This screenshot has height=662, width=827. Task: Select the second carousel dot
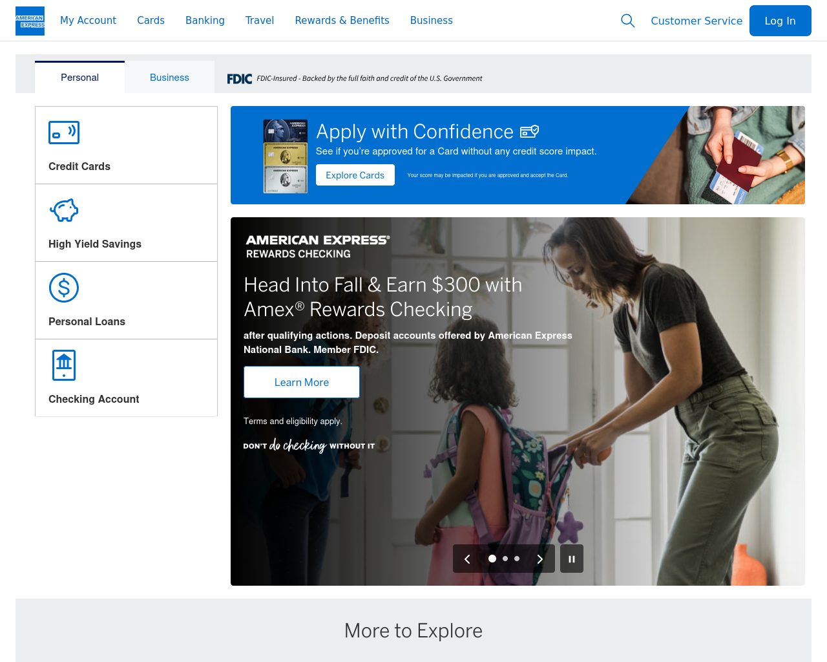coord(505,559)
